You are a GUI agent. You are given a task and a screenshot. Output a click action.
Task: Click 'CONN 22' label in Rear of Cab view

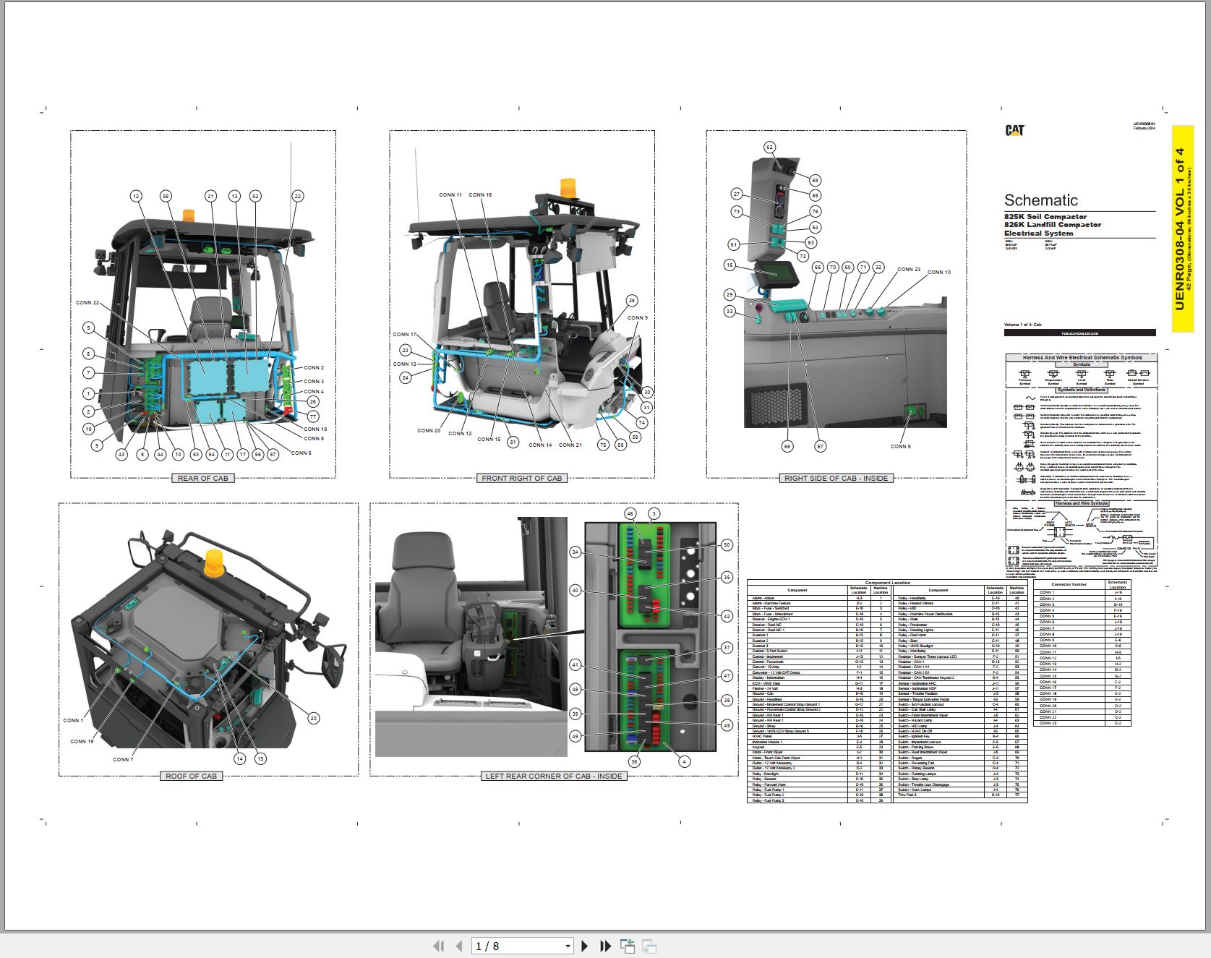coord(87,303)
